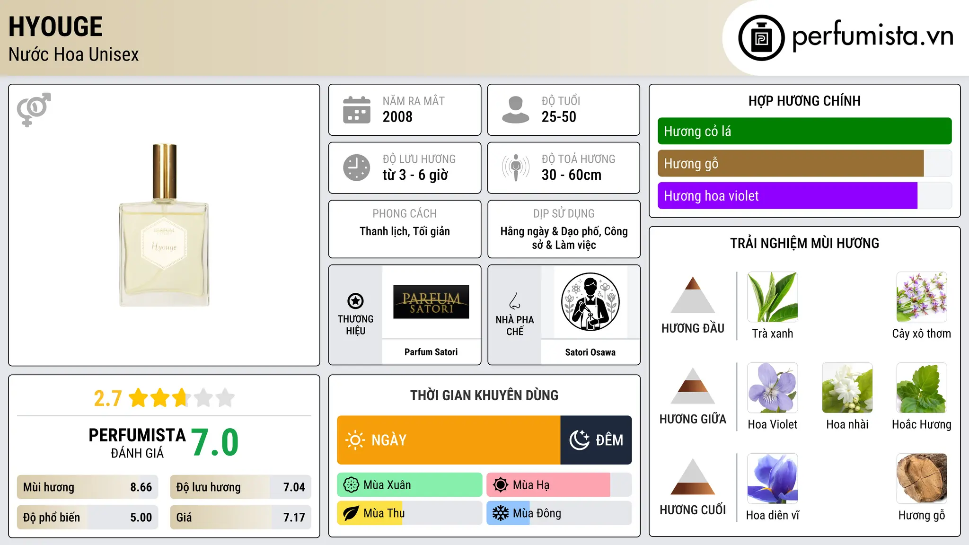
Task: Click the Mùi hương 8.66 score bar
Action: 88,487
